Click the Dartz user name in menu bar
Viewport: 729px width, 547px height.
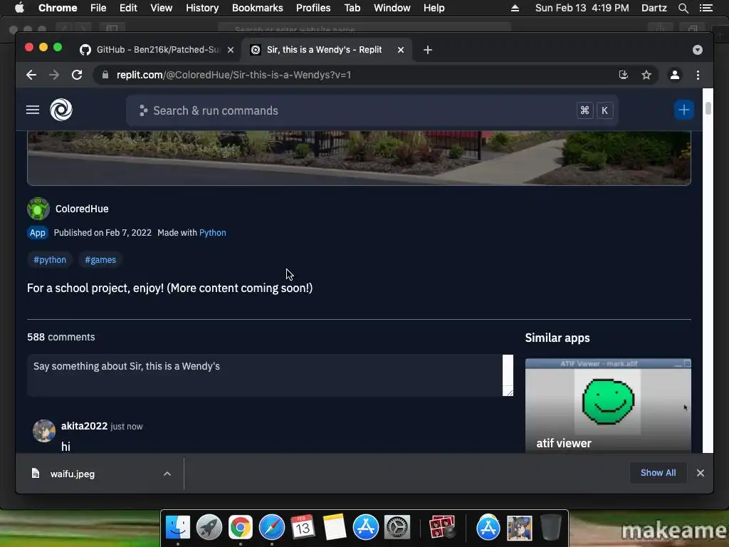(654, 8)
